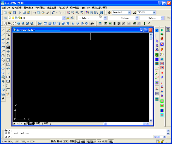This screenshot has width=172, height=144.
Task: Expand the undo history dropdown arrow
Action: [x=57, y=13]
